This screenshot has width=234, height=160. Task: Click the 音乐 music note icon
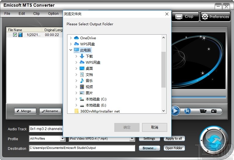coord(82,81)
